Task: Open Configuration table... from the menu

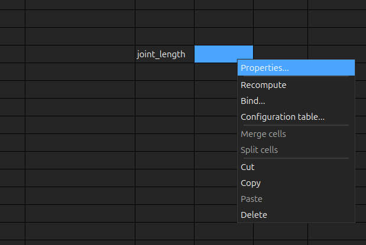Action: [x=283, y=117]
